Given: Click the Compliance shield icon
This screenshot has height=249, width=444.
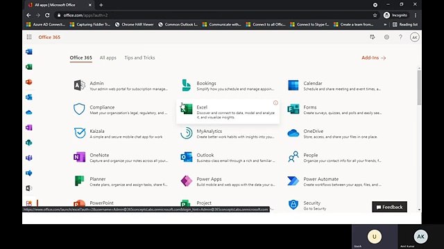Looking at the screenshot, I should (79, 109).
